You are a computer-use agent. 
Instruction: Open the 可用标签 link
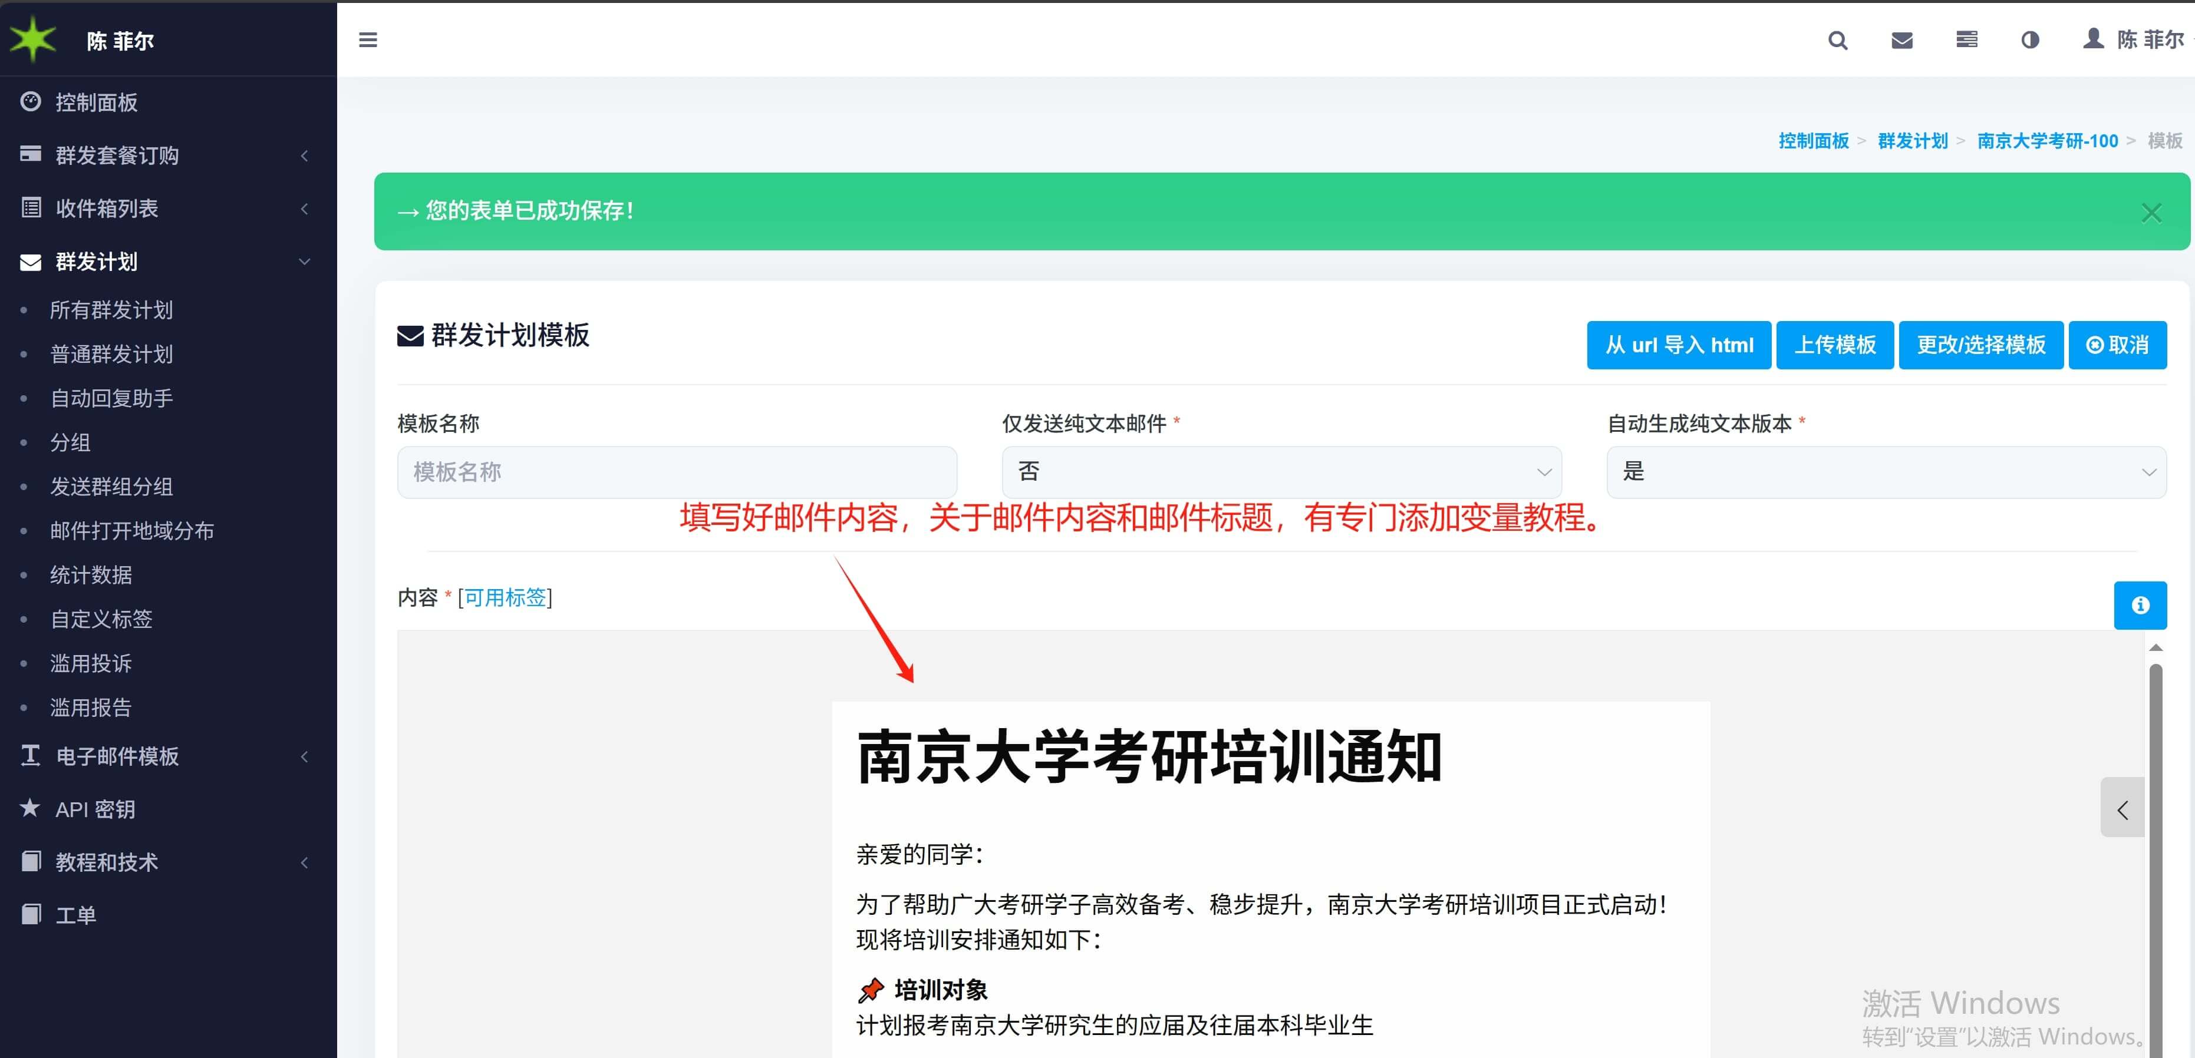point(505,598)
